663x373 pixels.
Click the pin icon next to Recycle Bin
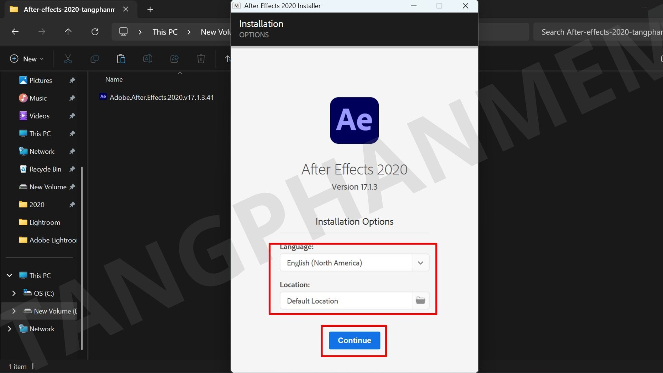point(72,169)
